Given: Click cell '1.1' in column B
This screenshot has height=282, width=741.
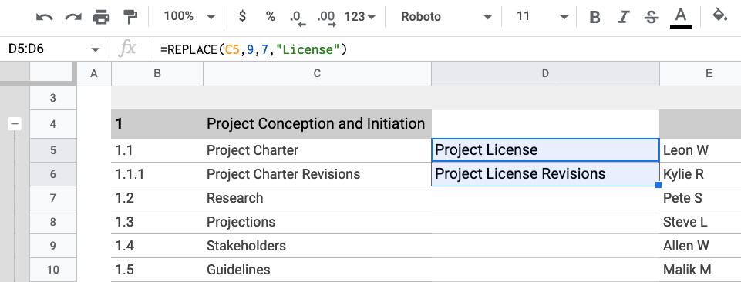Looking at the screenshot, I should pos(157,150).
